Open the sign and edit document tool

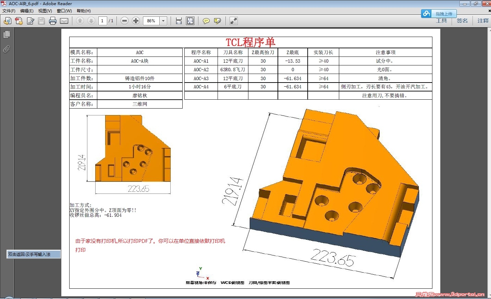[30, 21]
